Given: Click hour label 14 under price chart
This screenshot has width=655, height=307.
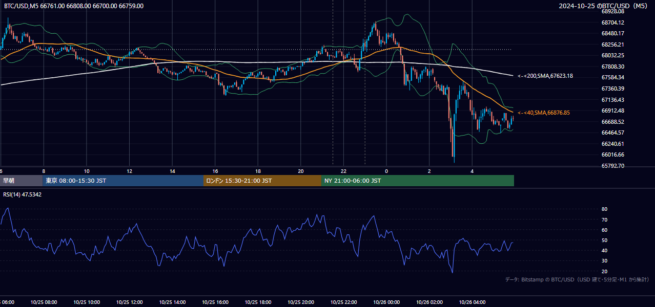Looking at the screenshot, I should click(172, 171).
